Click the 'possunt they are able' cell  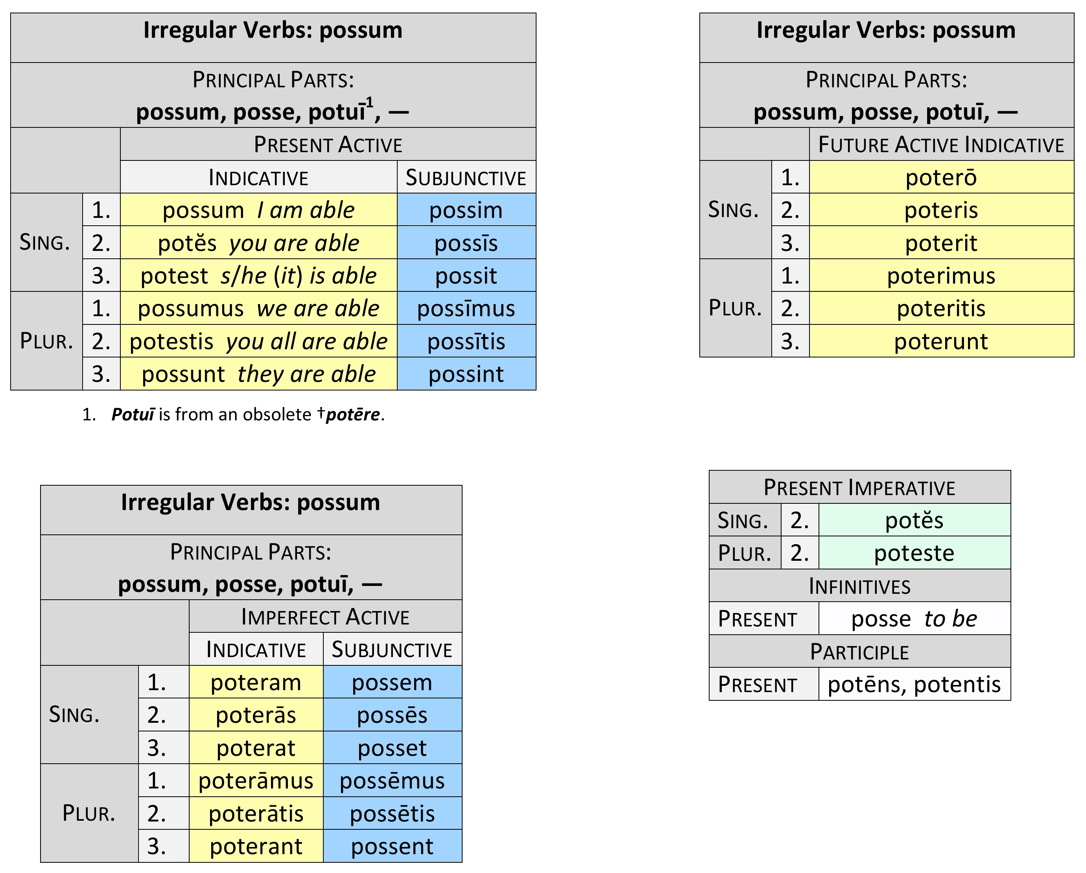[x=258, y=374]
